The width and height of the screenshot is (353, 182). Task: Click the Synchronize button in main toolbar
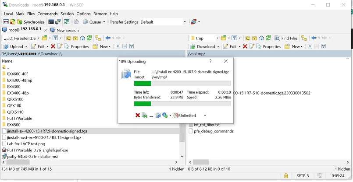[31, 22]
